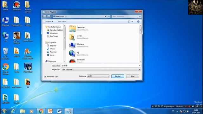The image size is (203, 114).
Task: Select the Geri Dönüşüm recycle bin icon
Action: [5, 54]
